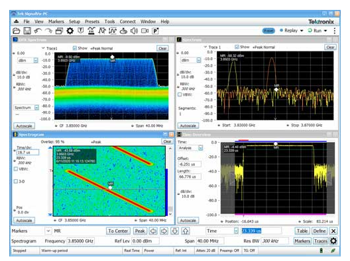Screen dimensions: 350x261
Task: Enable 3-D checkbox in Spectrogram panel
Action: [x=16, y=181]
